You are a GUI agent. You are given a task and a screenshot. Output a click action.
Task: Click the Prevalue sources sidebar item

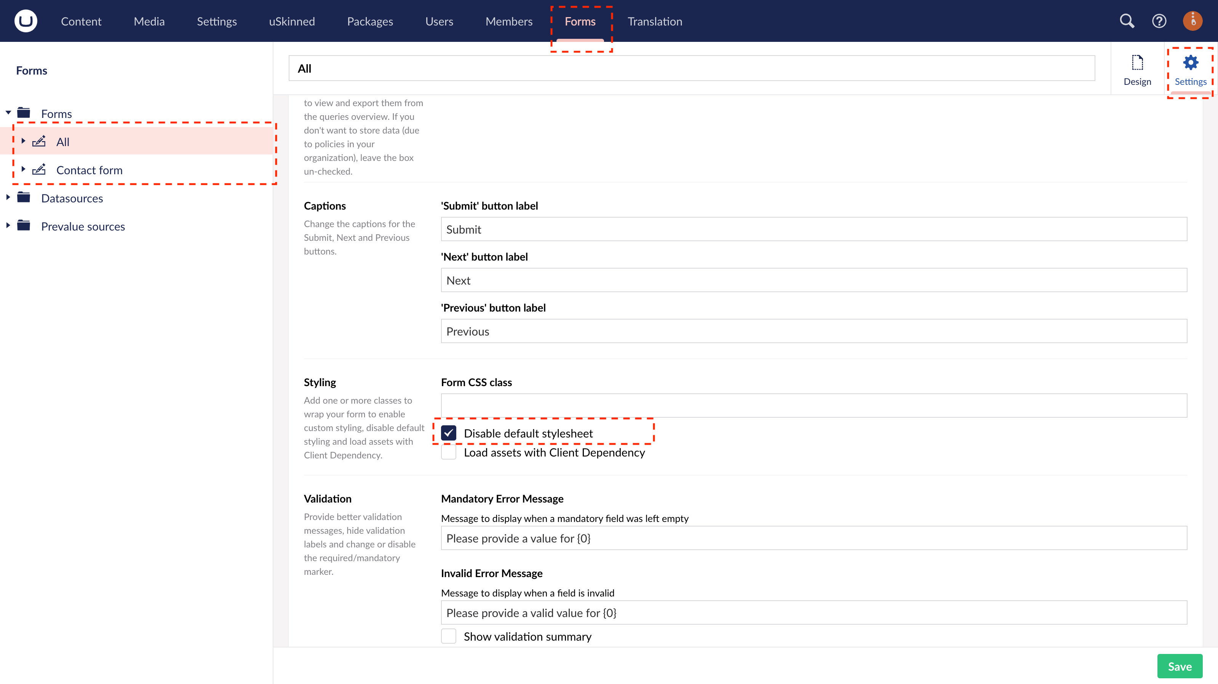(83, 226)
